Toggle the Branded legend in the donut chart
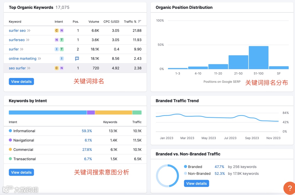Screen dimensions: 295x195 194,167
